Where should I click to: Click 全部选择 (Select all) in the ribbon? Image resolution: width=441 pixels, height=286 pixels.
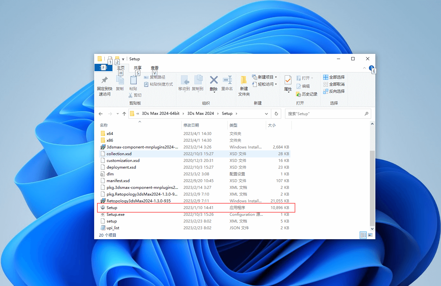coord(334,77)
